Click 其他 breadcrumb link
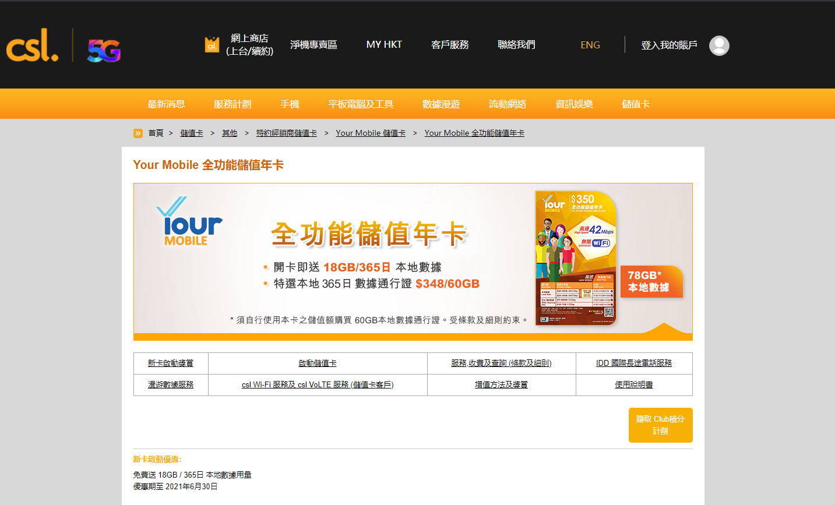 coord(230,133)
